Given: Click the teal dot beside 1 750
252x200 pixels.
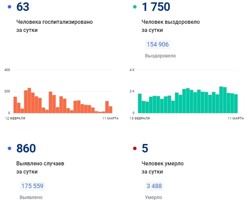Looking at the screenshot, I should (x=135, y=7).
